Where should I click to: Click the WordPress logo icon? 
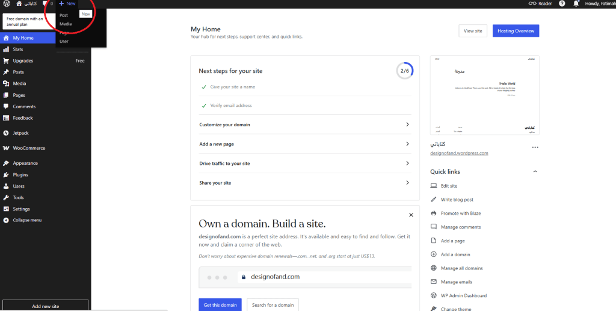point(7,4)
